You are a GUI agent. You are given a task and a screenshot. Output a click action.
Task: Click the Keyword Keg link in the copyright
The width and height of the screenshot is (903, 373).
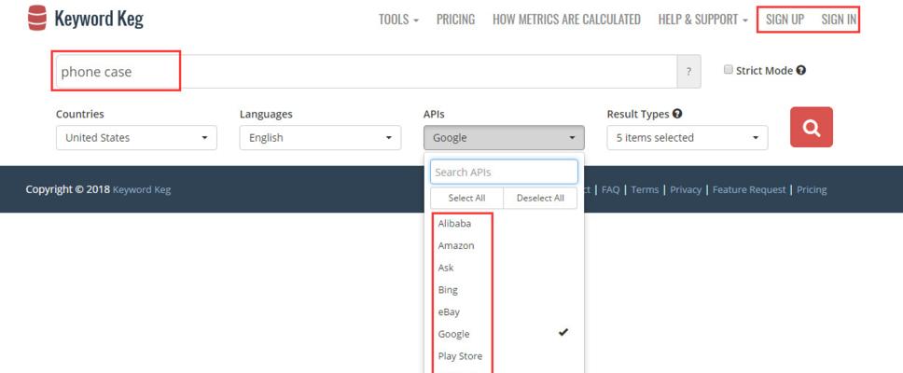tap(142, 189)
